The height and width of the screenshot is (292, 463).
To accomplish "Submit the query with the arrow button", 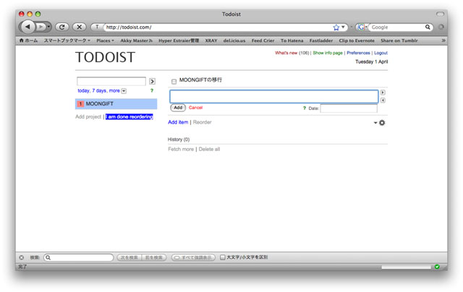I will point(152,81).
